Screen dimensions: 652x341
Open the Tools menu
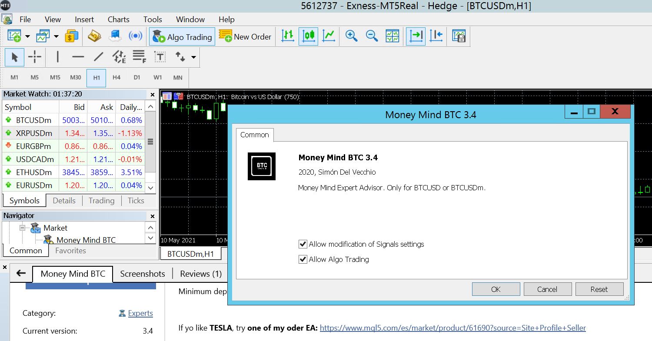click(153, 19)
